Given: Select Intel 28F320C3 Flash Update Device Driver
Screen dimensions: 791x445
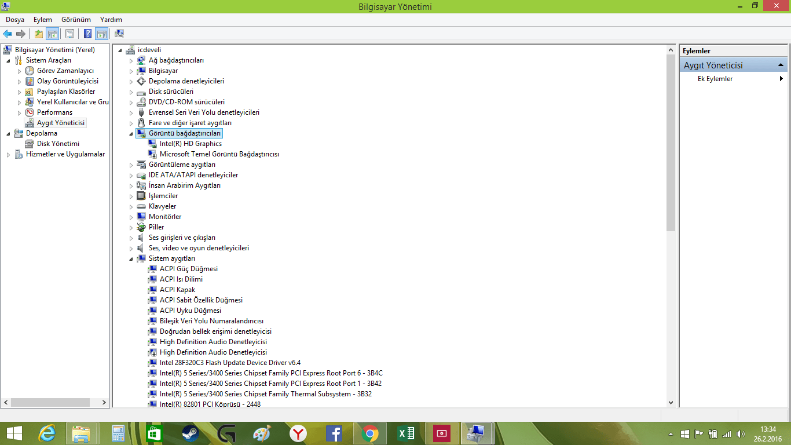Looking at the screenshot, I should coord(230,363).
